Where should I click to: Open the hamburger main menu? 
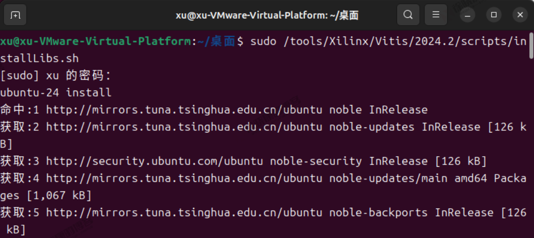(x=436, y=16)
